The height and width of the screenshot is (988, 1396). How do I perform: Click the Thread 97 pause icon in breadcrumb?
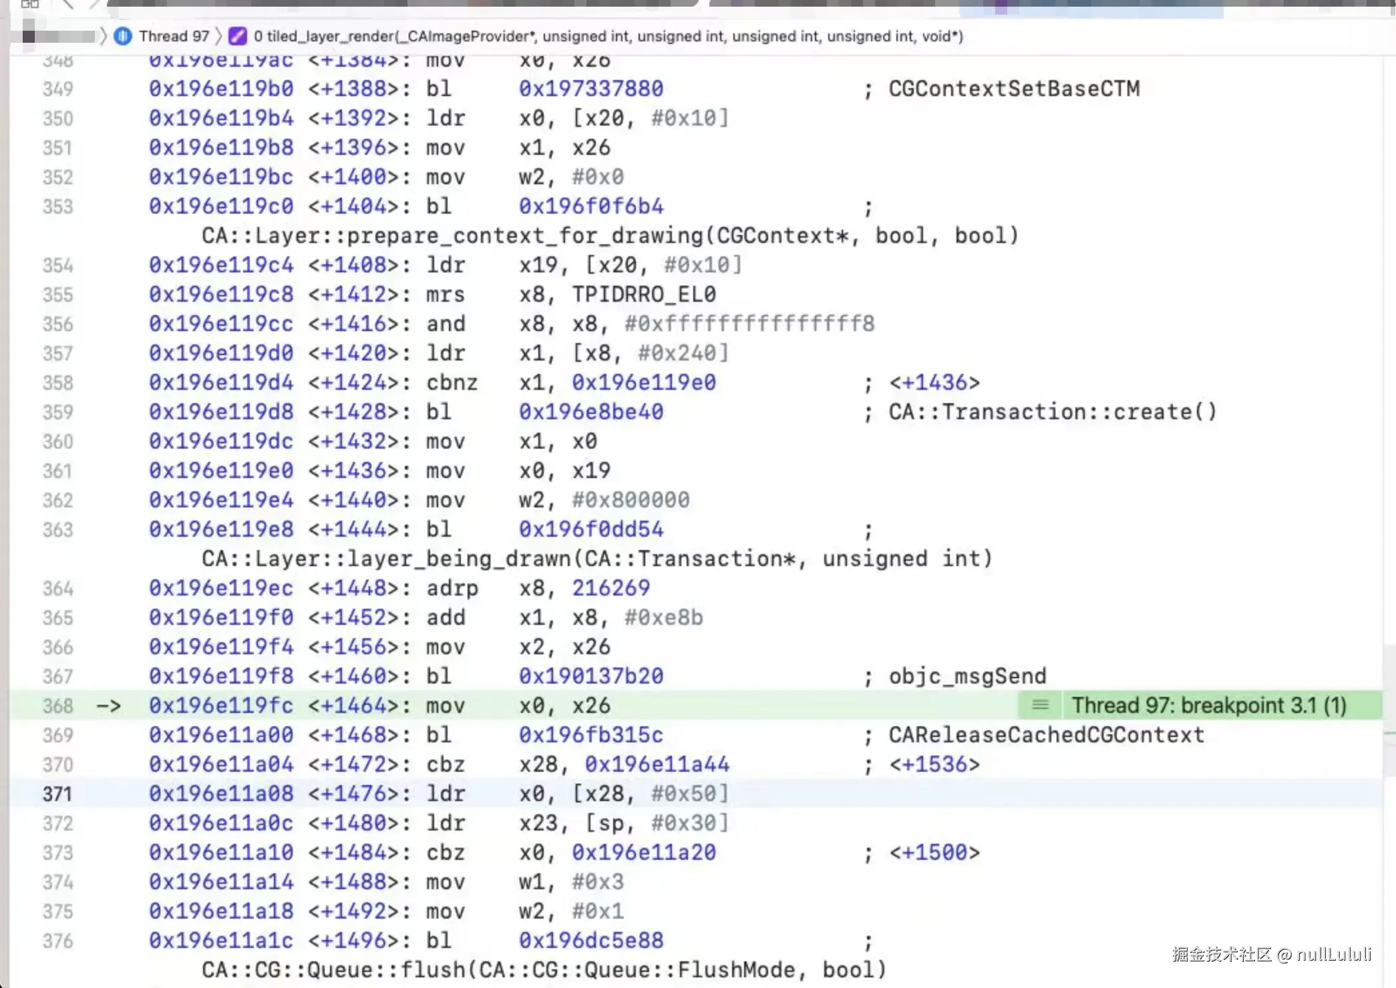123,36
